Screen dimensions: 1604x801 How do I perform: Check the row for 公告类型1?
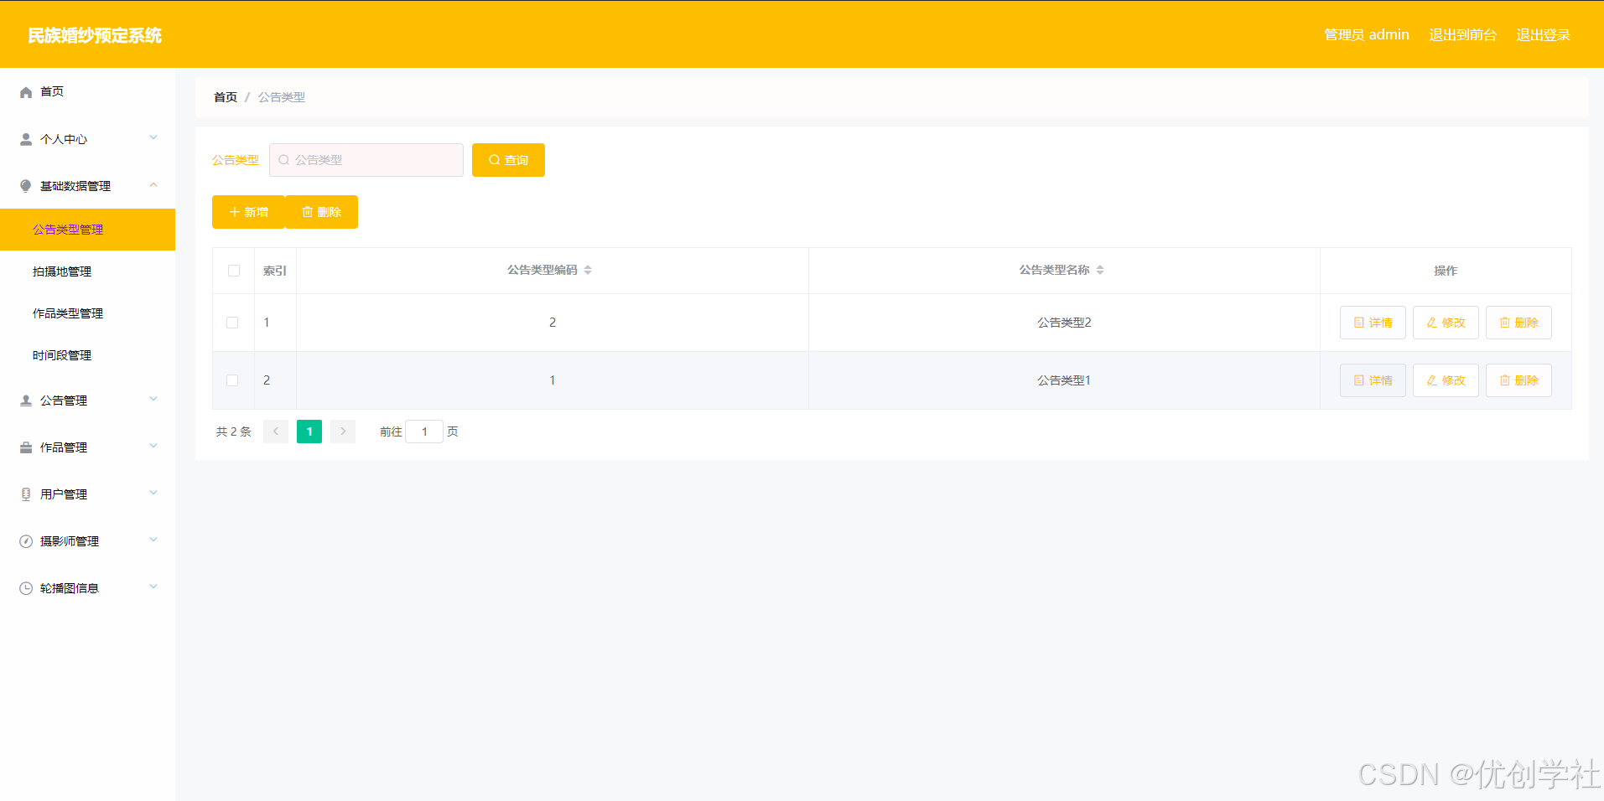pos(232,380)
